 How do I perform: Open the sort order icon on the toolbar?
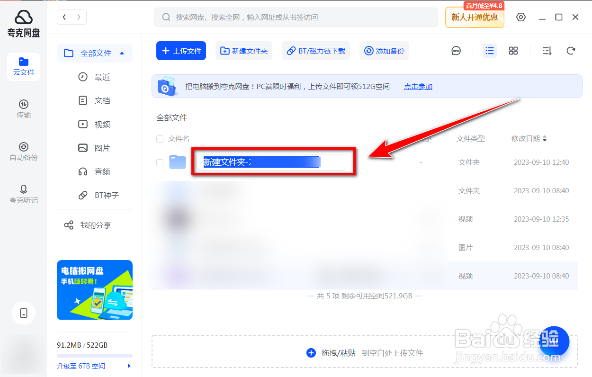pyautogui.click(x=547, y=51)
